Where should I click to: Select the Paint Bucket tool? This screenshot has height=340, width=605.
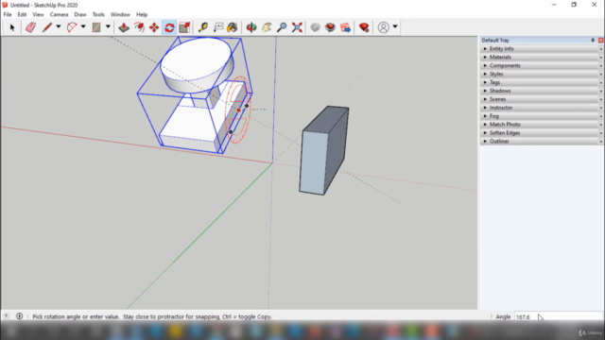tap(233, 27)
